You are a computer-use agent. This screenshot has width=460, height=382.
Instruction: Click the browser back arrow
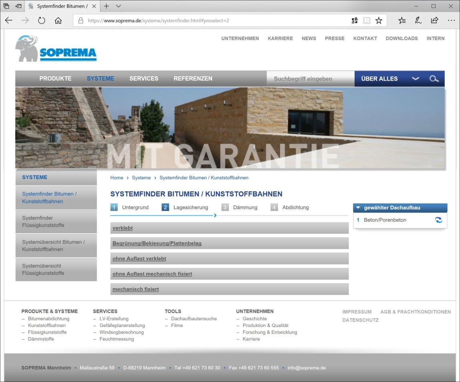9,20
